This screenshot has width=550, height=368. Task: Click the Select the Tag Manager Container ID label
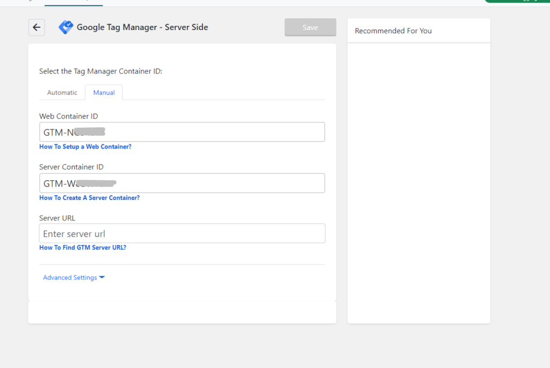(x=100, y=71)
